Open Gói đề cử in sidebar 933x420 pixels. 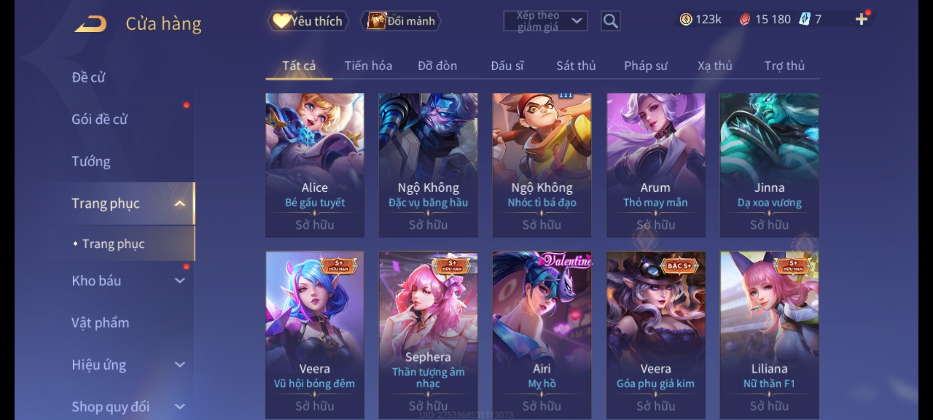[x=100, y=119]
